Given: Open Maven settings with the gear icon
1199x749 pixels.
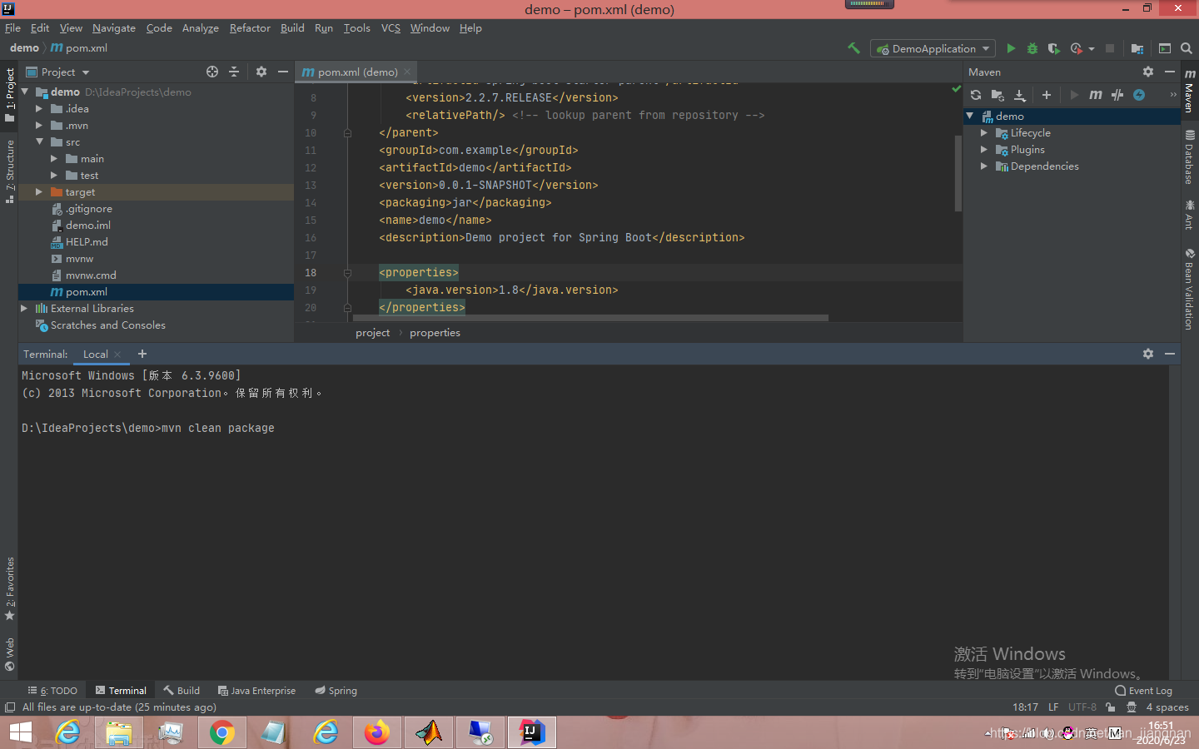Looking at the screenshot, I should click(1148, 72).
